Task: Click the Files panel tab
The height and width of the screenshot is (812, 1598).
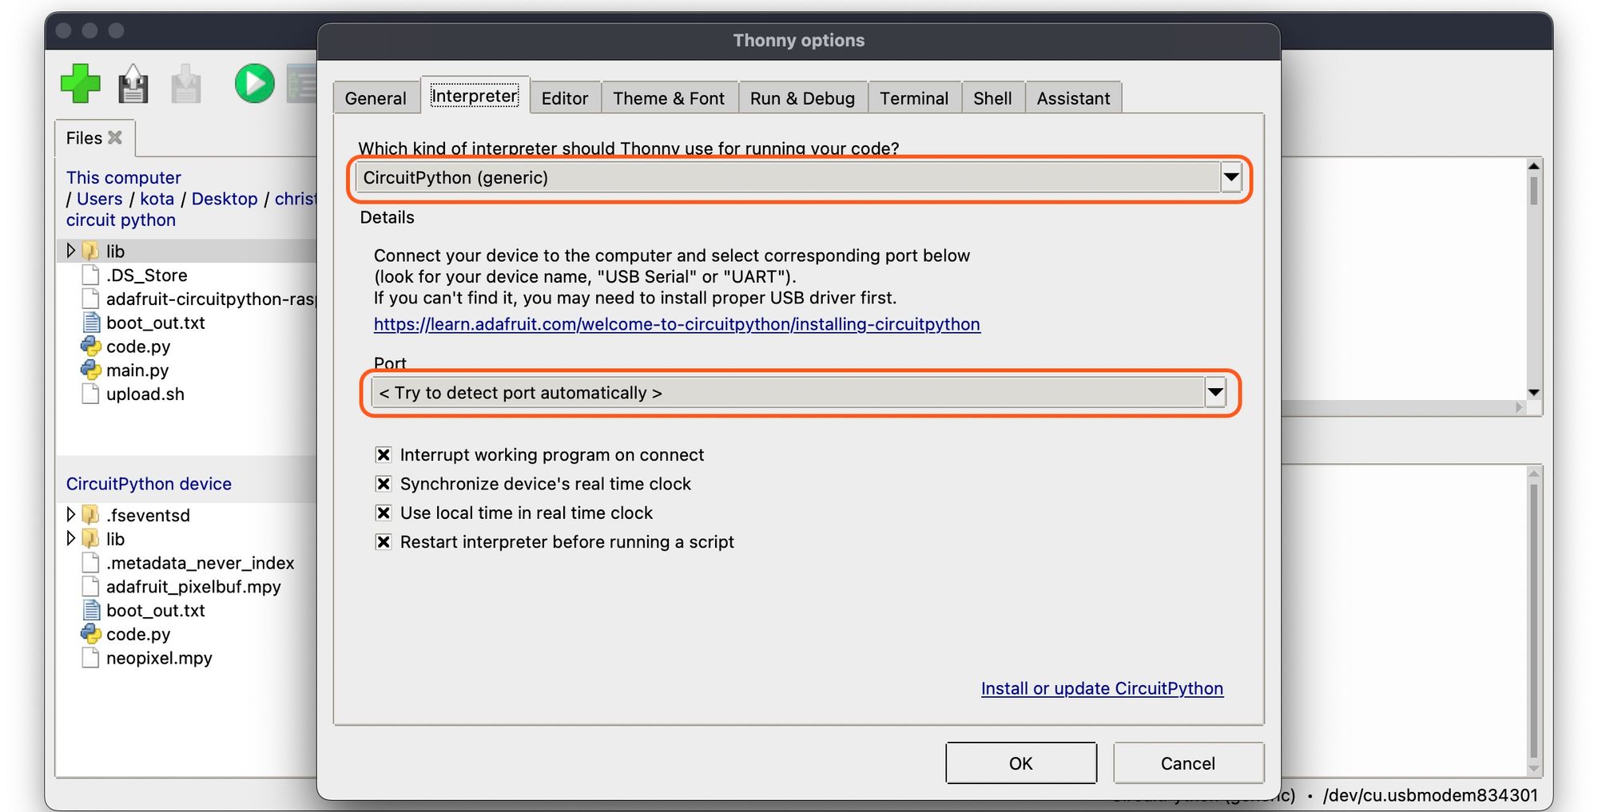Action: [94, 137]
